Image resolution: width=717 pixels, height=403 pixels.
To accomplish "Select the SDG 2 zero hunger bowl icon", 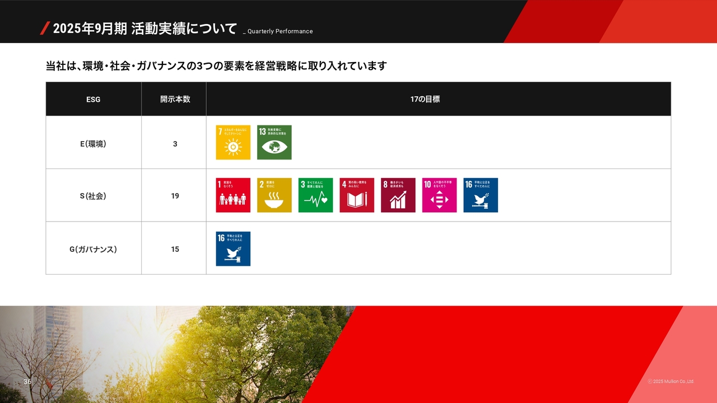I will pos(274,195).
